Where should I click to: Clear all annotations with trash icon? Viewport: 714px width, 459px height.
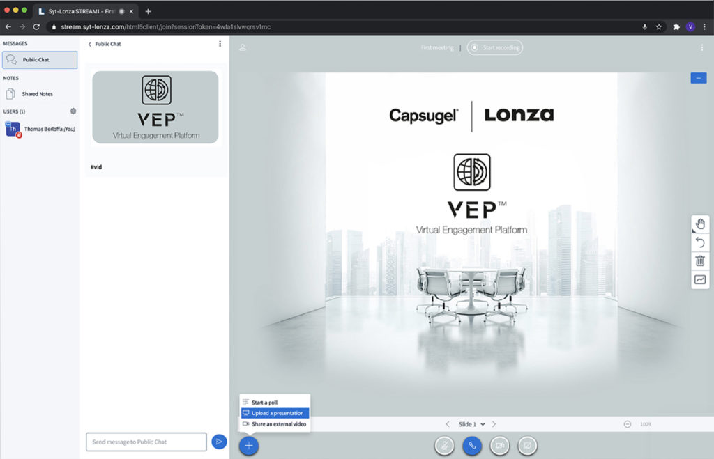point(700,260)
